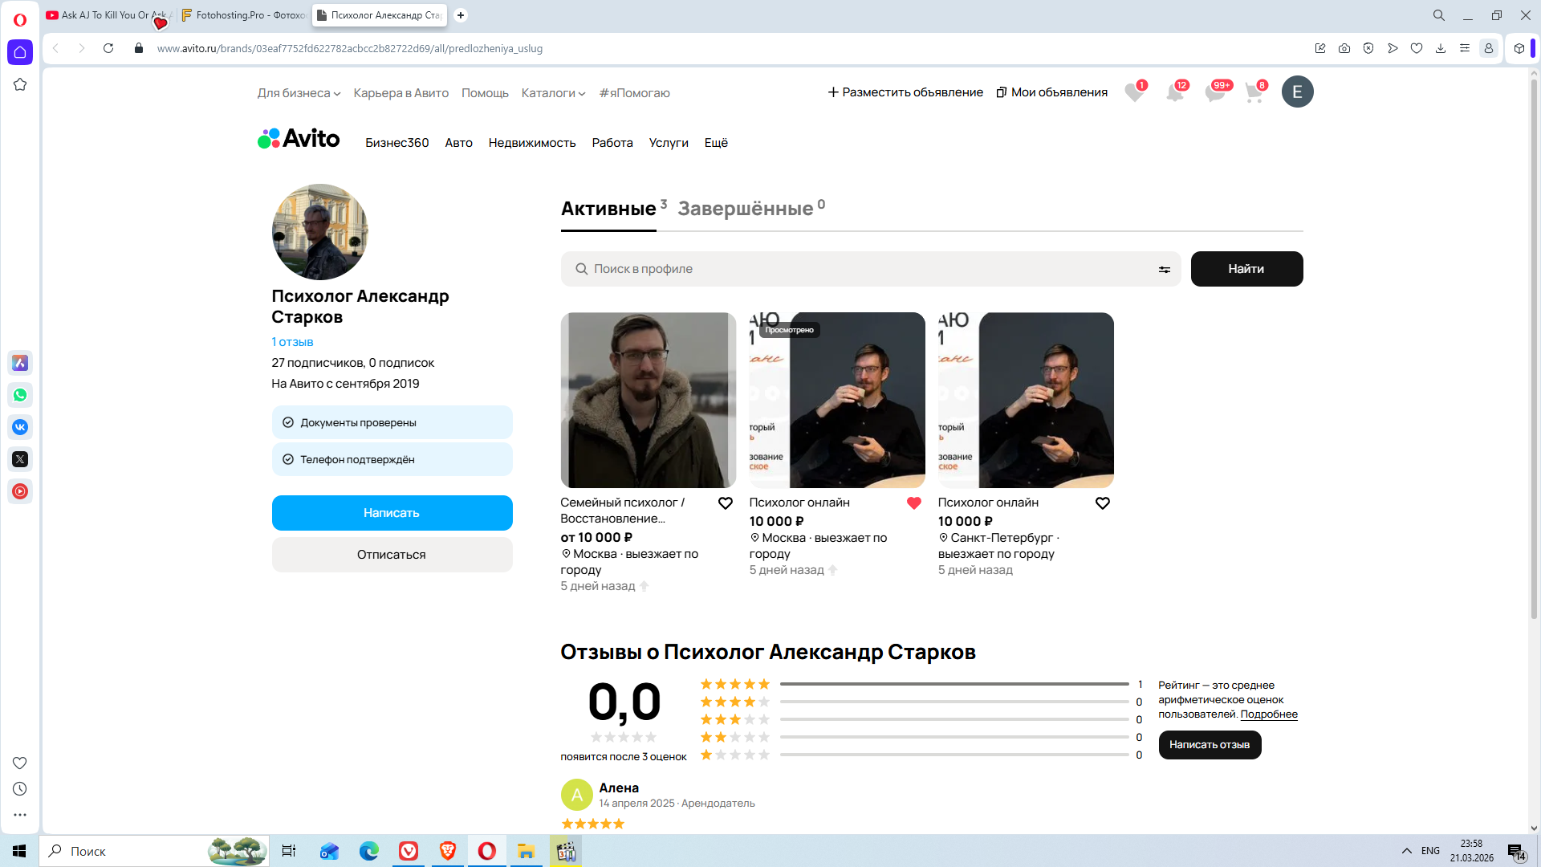Screen dimensions: 1541x867
Task: Click the search filter settings icon
Action: pos(1164,270)
